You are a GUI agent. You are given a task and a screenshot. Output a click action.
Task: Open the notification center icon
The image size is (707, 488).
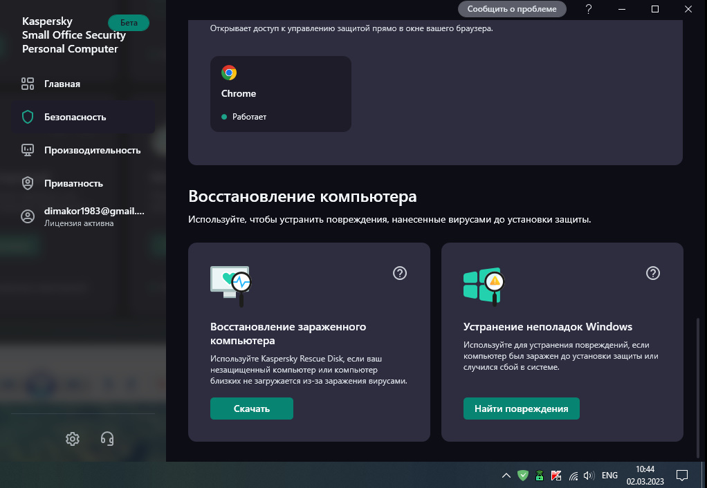point(682,475)
